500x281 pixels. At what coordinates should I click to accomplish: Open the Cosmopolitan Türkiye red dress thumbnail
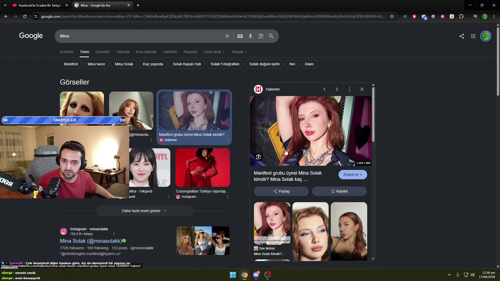point(203,167)
